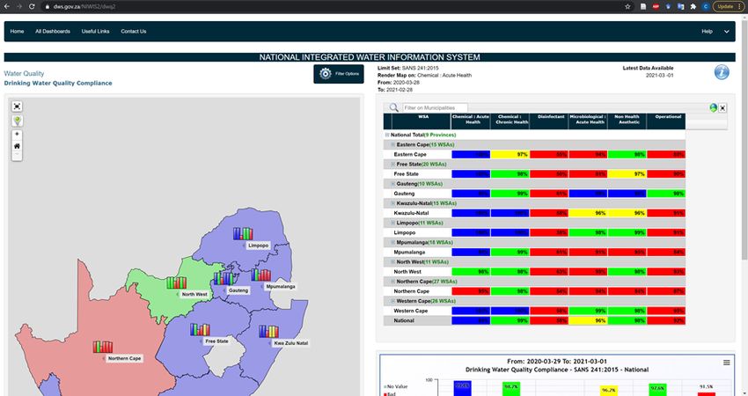This screenshot has height=396, width=748.
Task: Reload the browser page
Action: point(32,6)
